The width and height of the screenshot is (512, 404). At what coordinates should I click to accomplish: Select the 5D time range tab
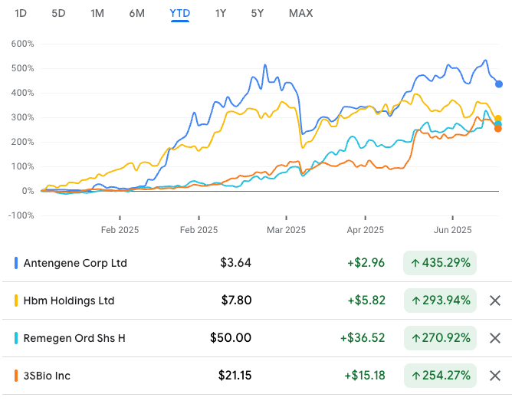click(58, 13)
